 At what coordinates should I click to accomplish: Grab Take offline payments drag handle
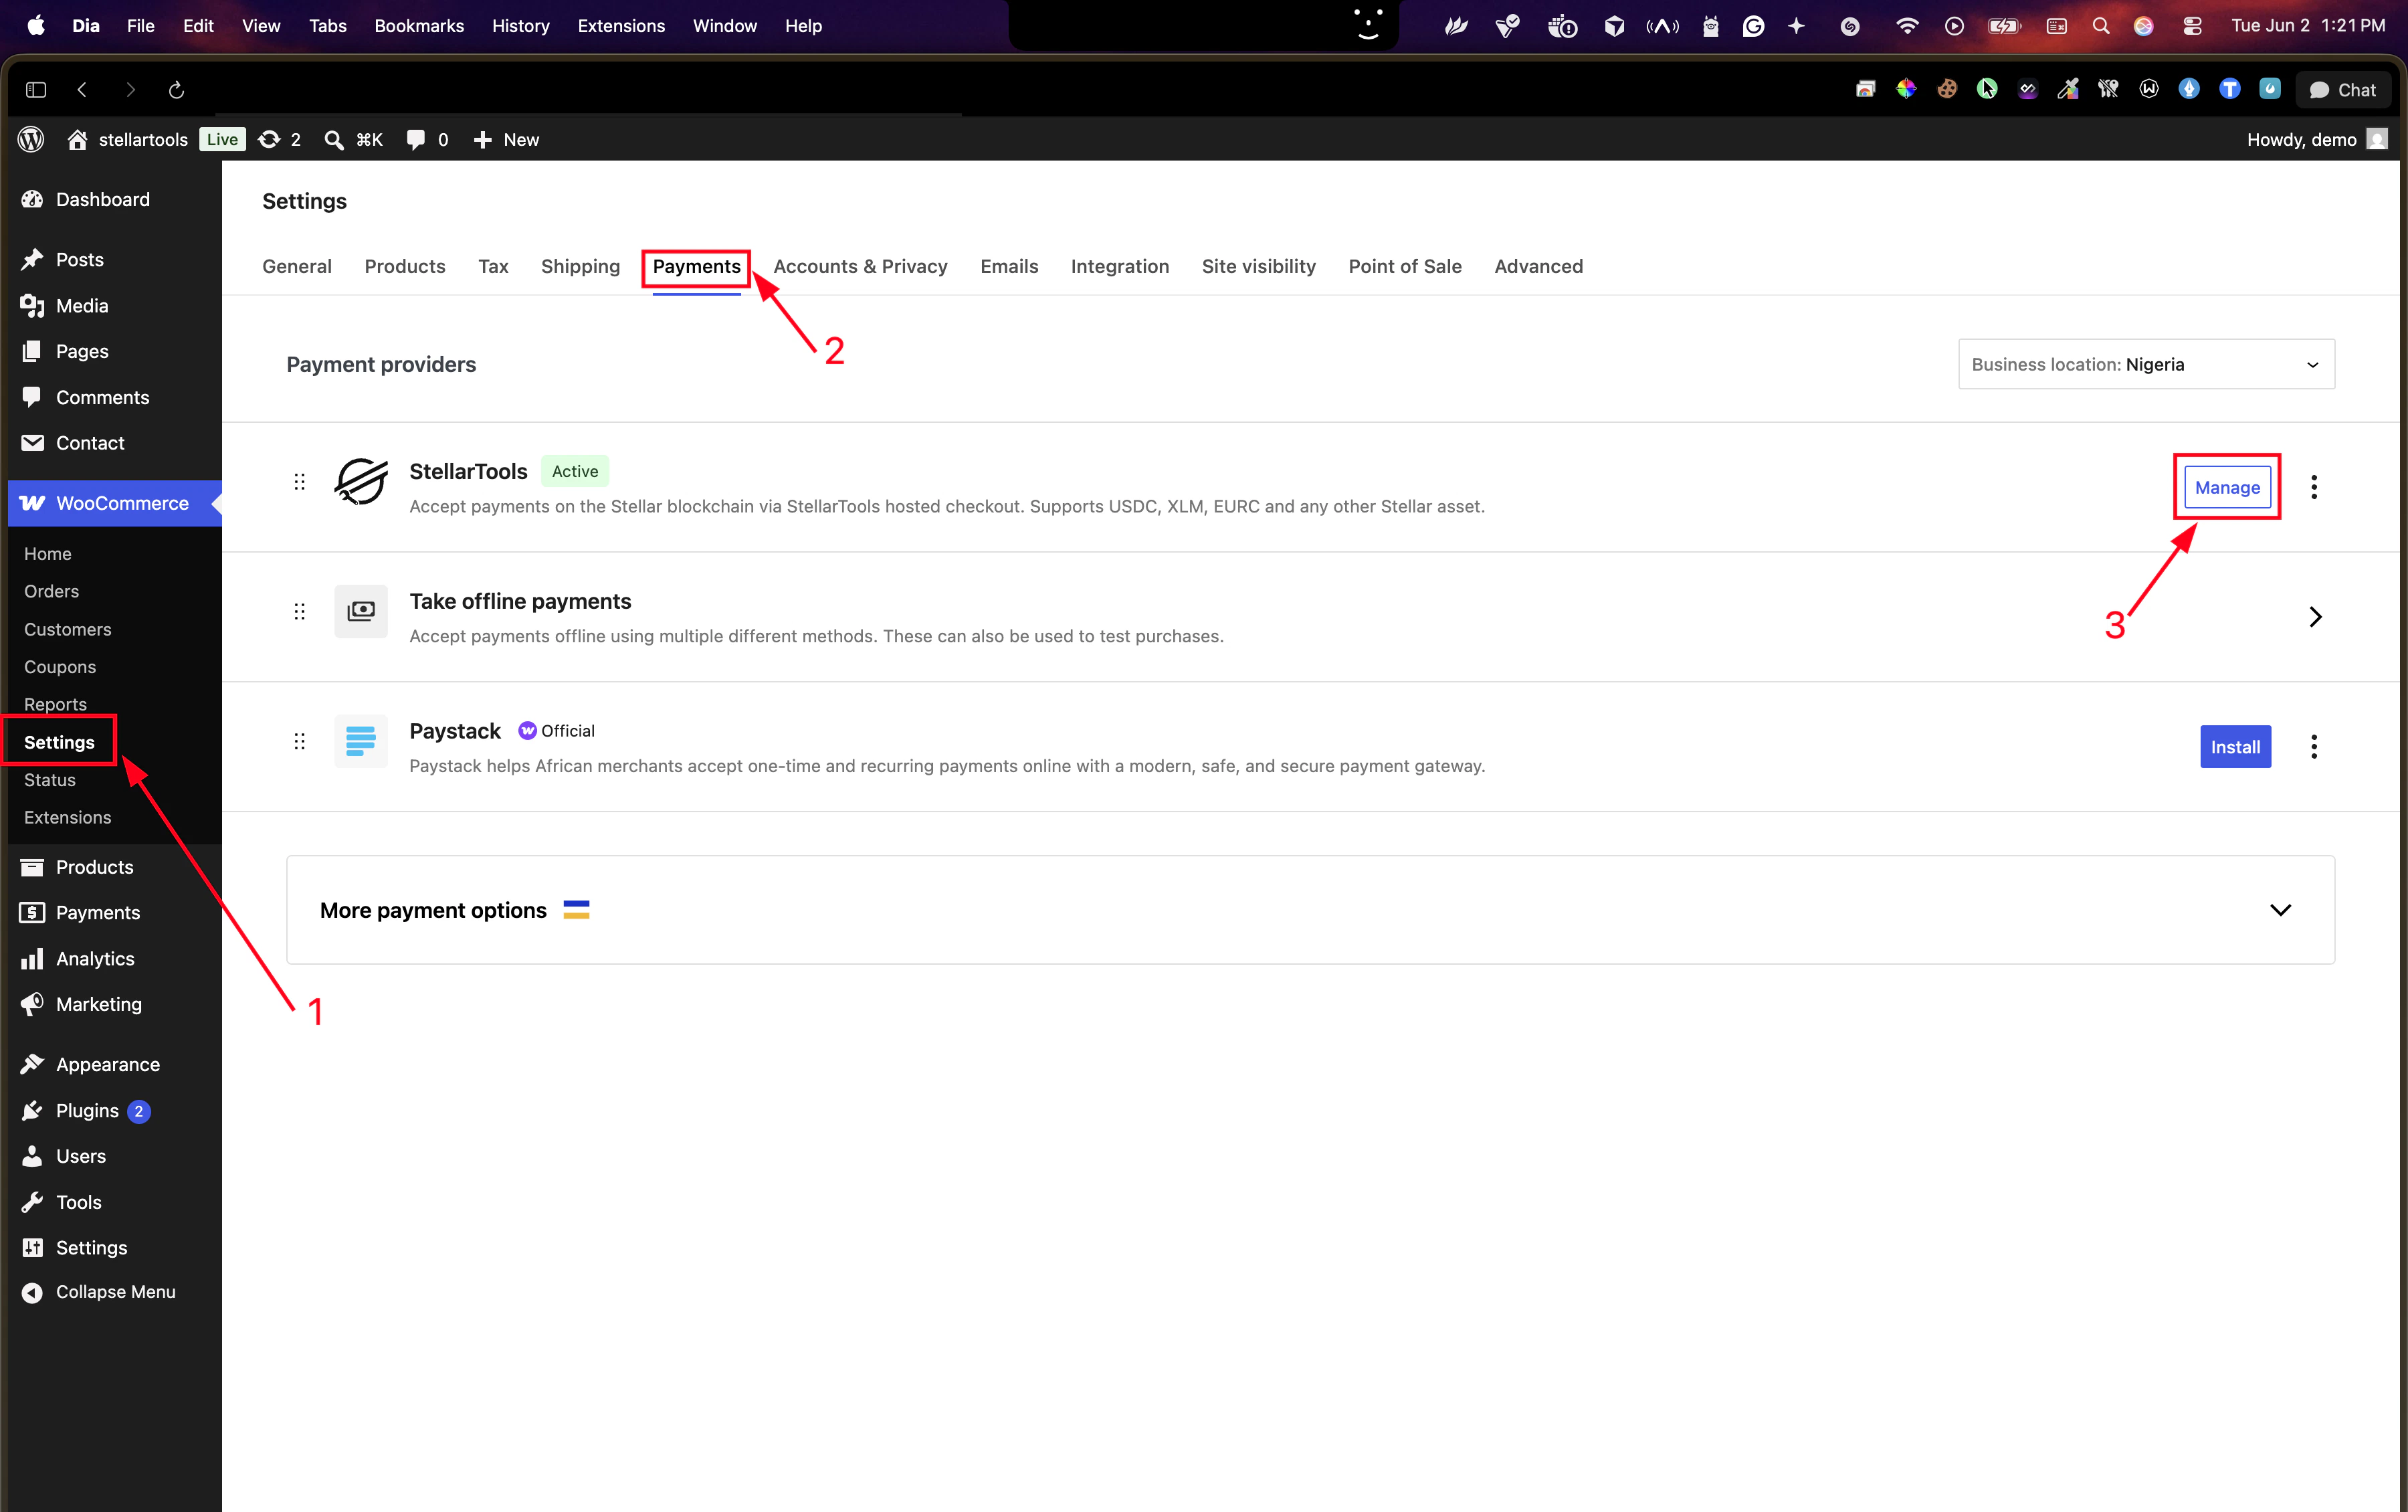299,611
